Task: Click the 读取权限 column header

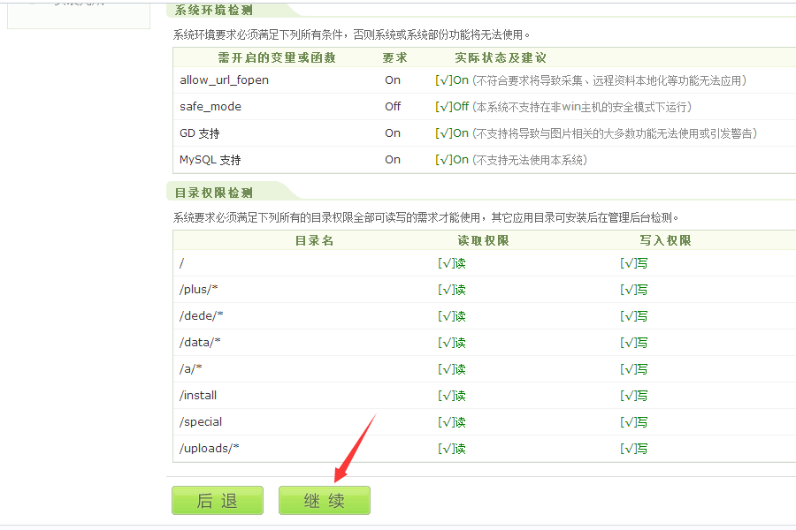Action: click(483, 240)
